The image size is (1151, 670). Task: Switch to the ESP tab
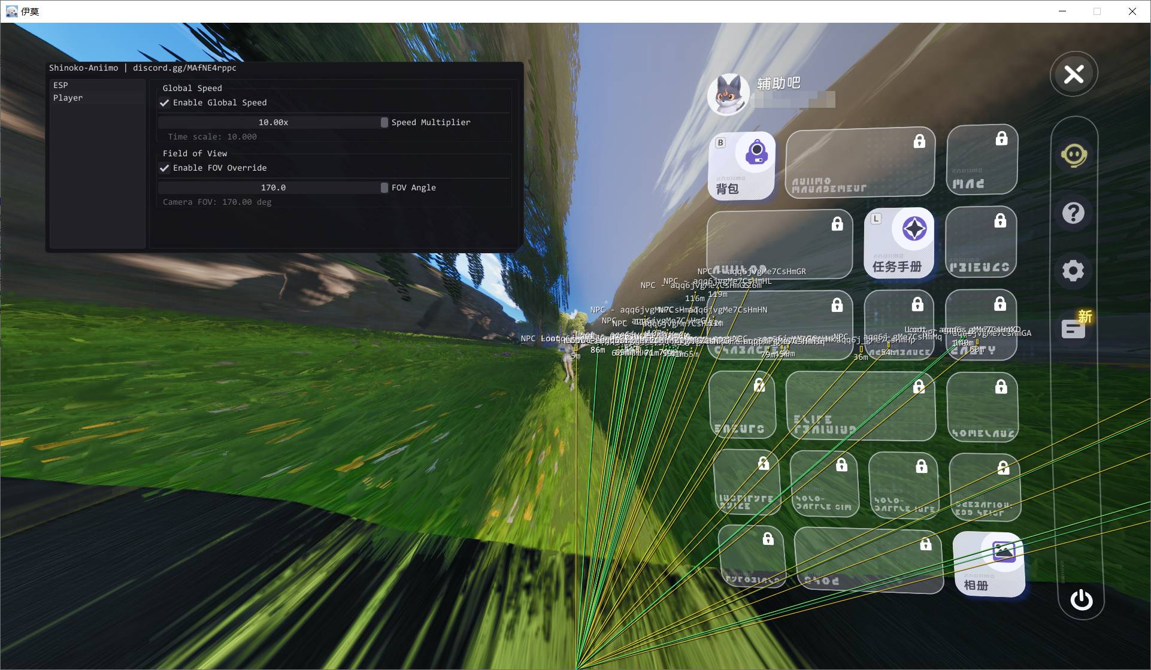pyautogui.click(x=98, y=85)
